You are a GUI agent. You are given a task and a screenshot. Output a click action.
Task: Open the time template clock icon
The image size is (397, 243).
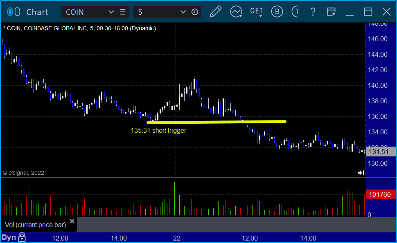pos(195,12)
